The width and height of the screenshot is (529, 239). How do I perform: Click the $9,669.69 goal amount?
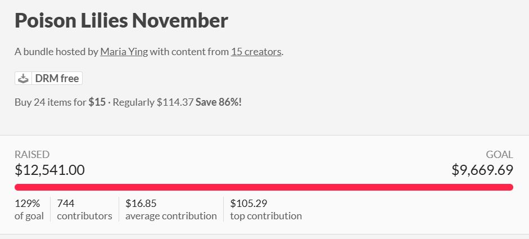coord(482,169)
